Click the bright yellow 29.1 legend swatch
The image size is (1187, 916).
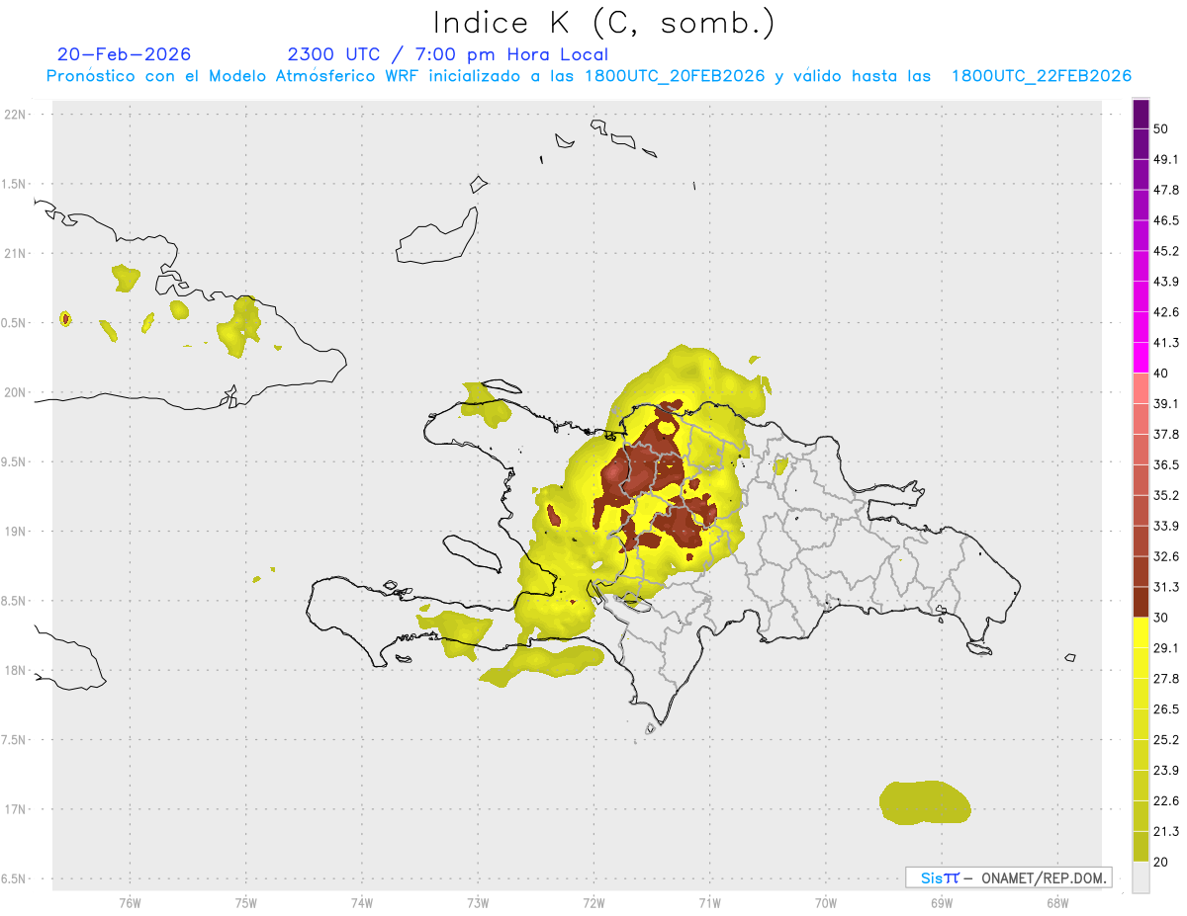point(1141,632)
